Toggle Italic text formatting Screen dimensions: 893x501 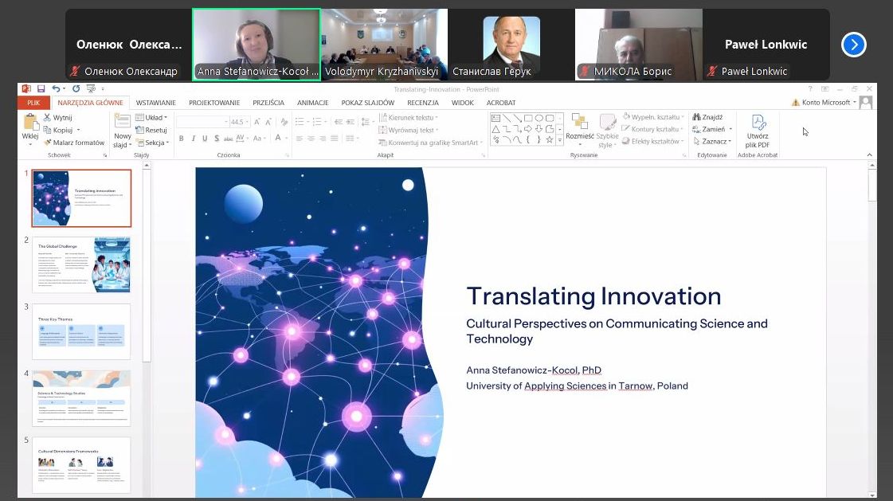pos(193,139)
